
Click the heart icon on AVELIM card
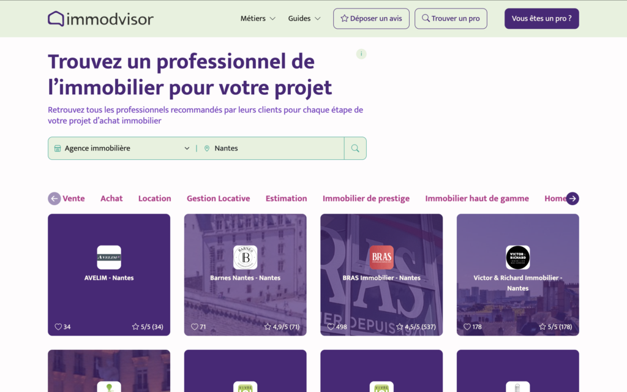click(x=58, y=327)
